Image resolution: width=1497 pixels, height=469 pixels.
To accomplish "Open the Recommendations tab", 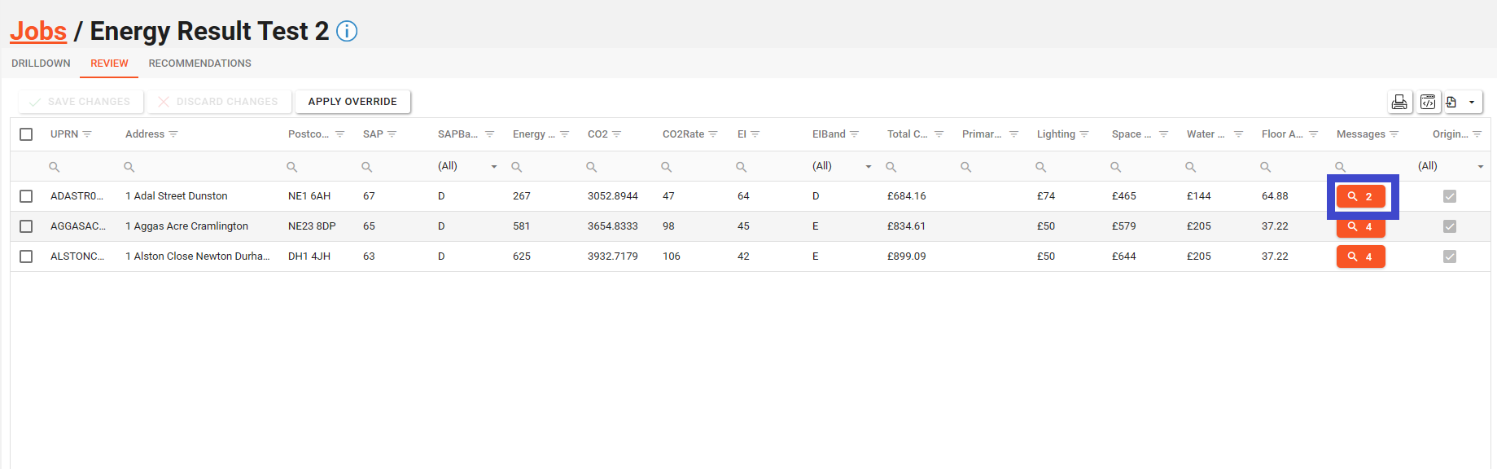I will 199,64.
